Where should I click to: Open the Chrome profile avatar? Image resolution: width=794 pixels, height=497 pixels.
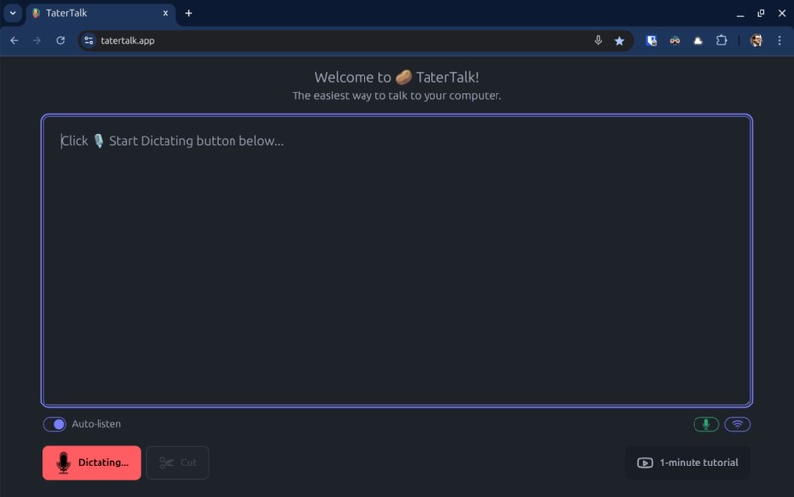coord(756,41)
